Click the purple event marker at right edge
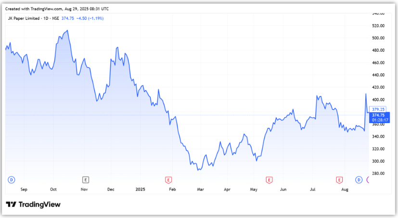The width and height of the screenshot is (398, 218). (368, 179)
